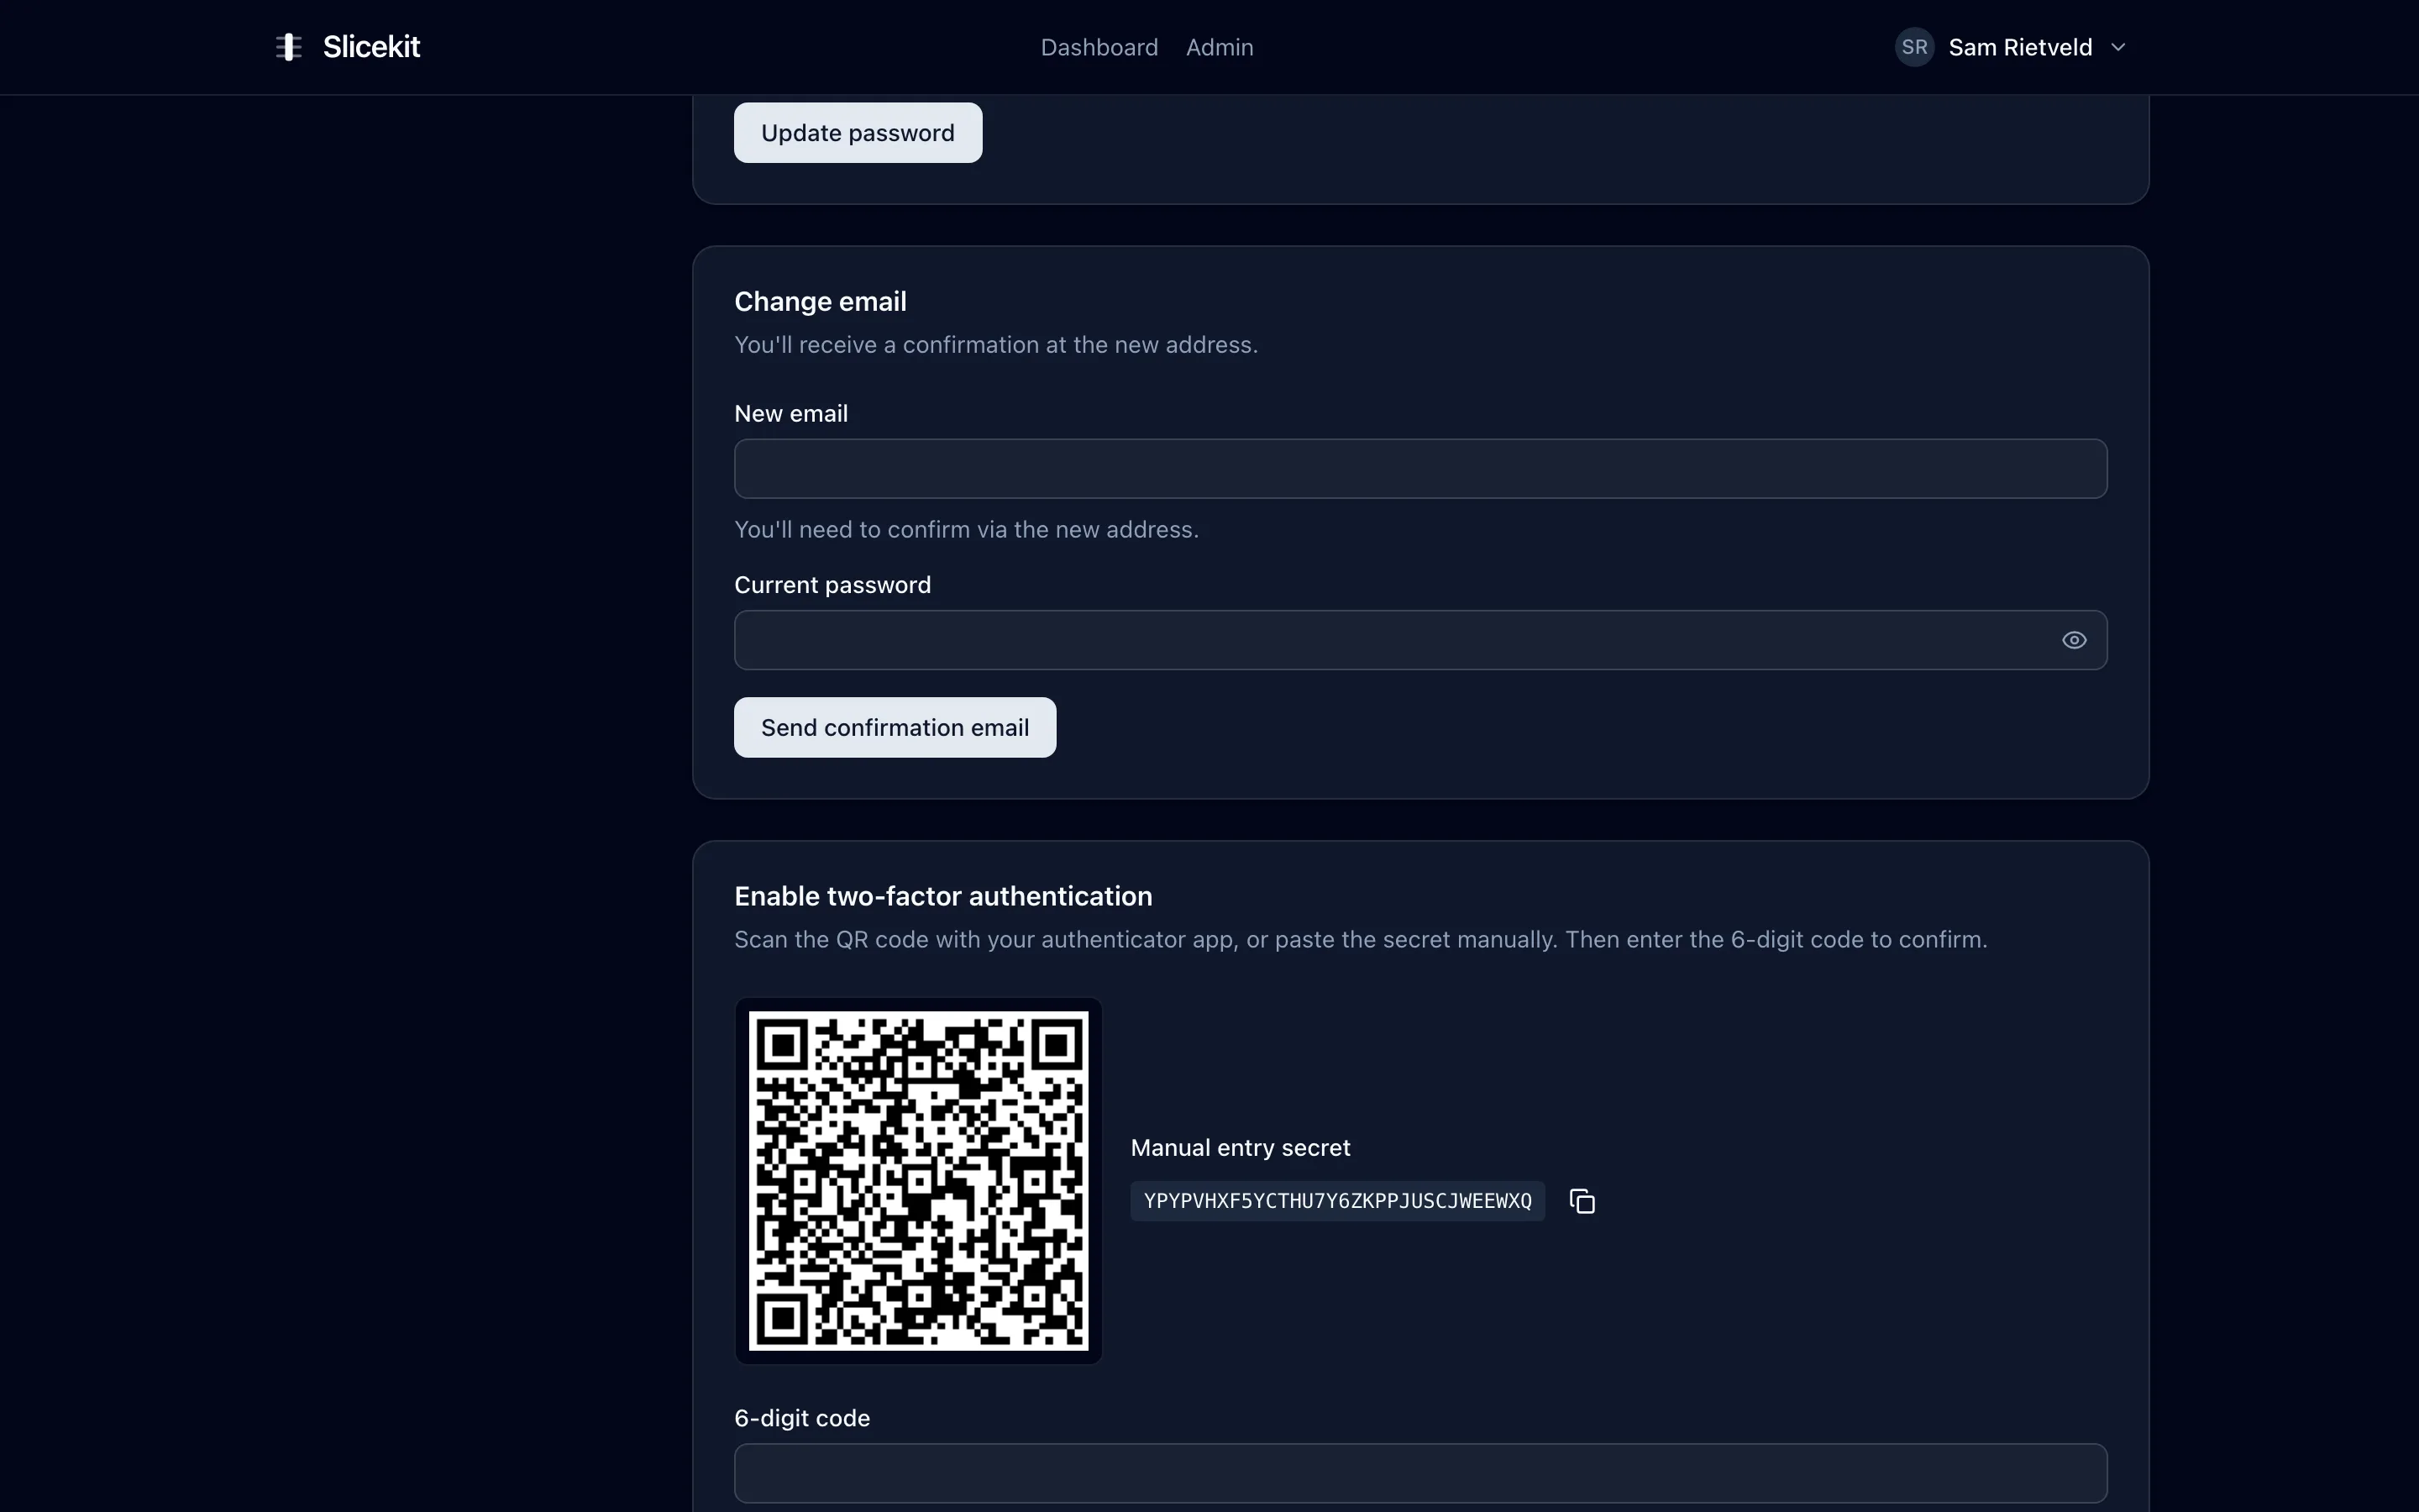Focus the Current password field
The width and height of the screenshot is (2419, 1512).
[1420, 640]
